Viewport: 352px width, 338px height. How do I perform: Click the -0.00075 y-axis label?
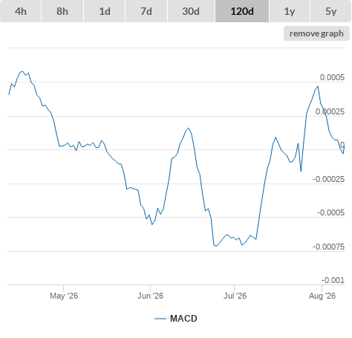[328, 247]
